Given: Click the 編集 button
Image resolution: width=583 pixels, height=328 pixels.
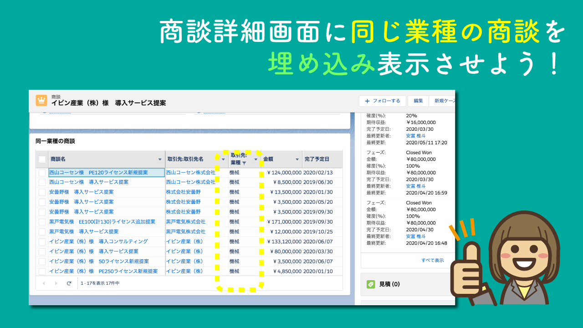Looking at the screenshot, I should [418, 101].
